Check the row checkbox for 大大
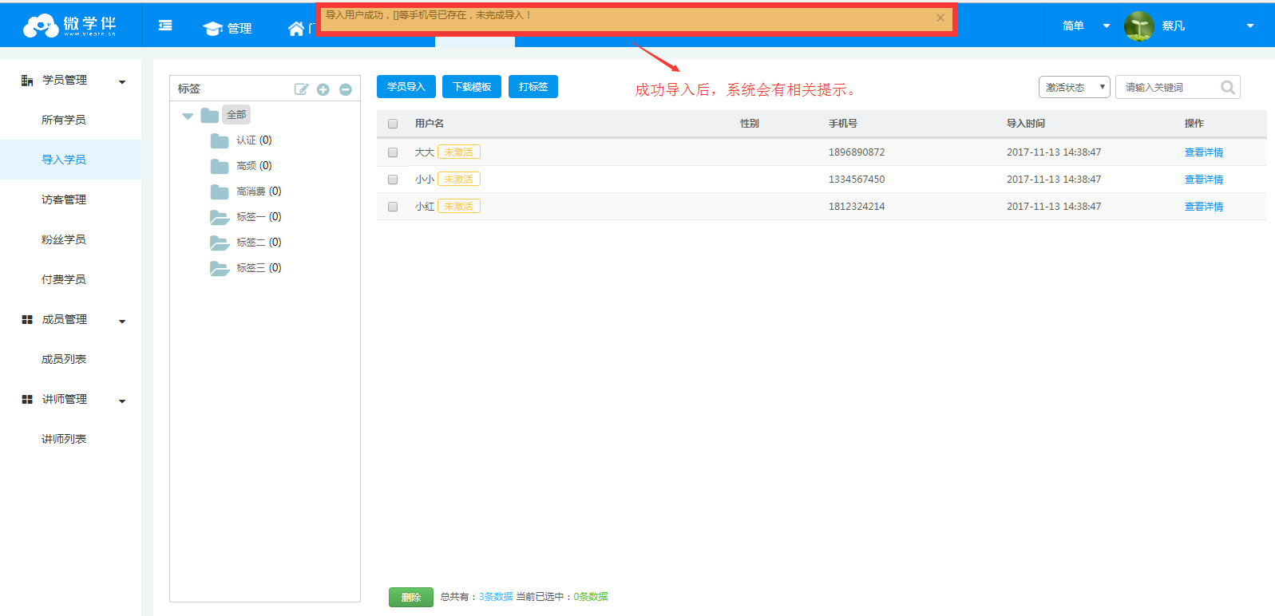The image size is (1275, 616). (393, 152)
